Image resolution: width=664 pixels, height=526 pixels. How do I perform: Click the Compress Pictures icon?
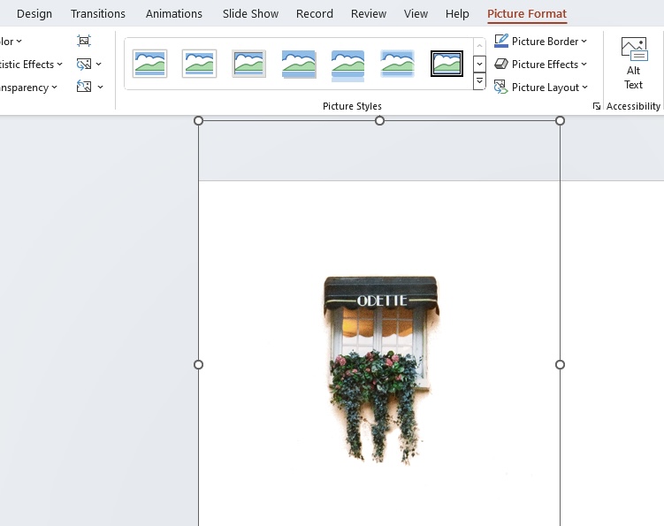pyautogui.click(x=84, y=41)
